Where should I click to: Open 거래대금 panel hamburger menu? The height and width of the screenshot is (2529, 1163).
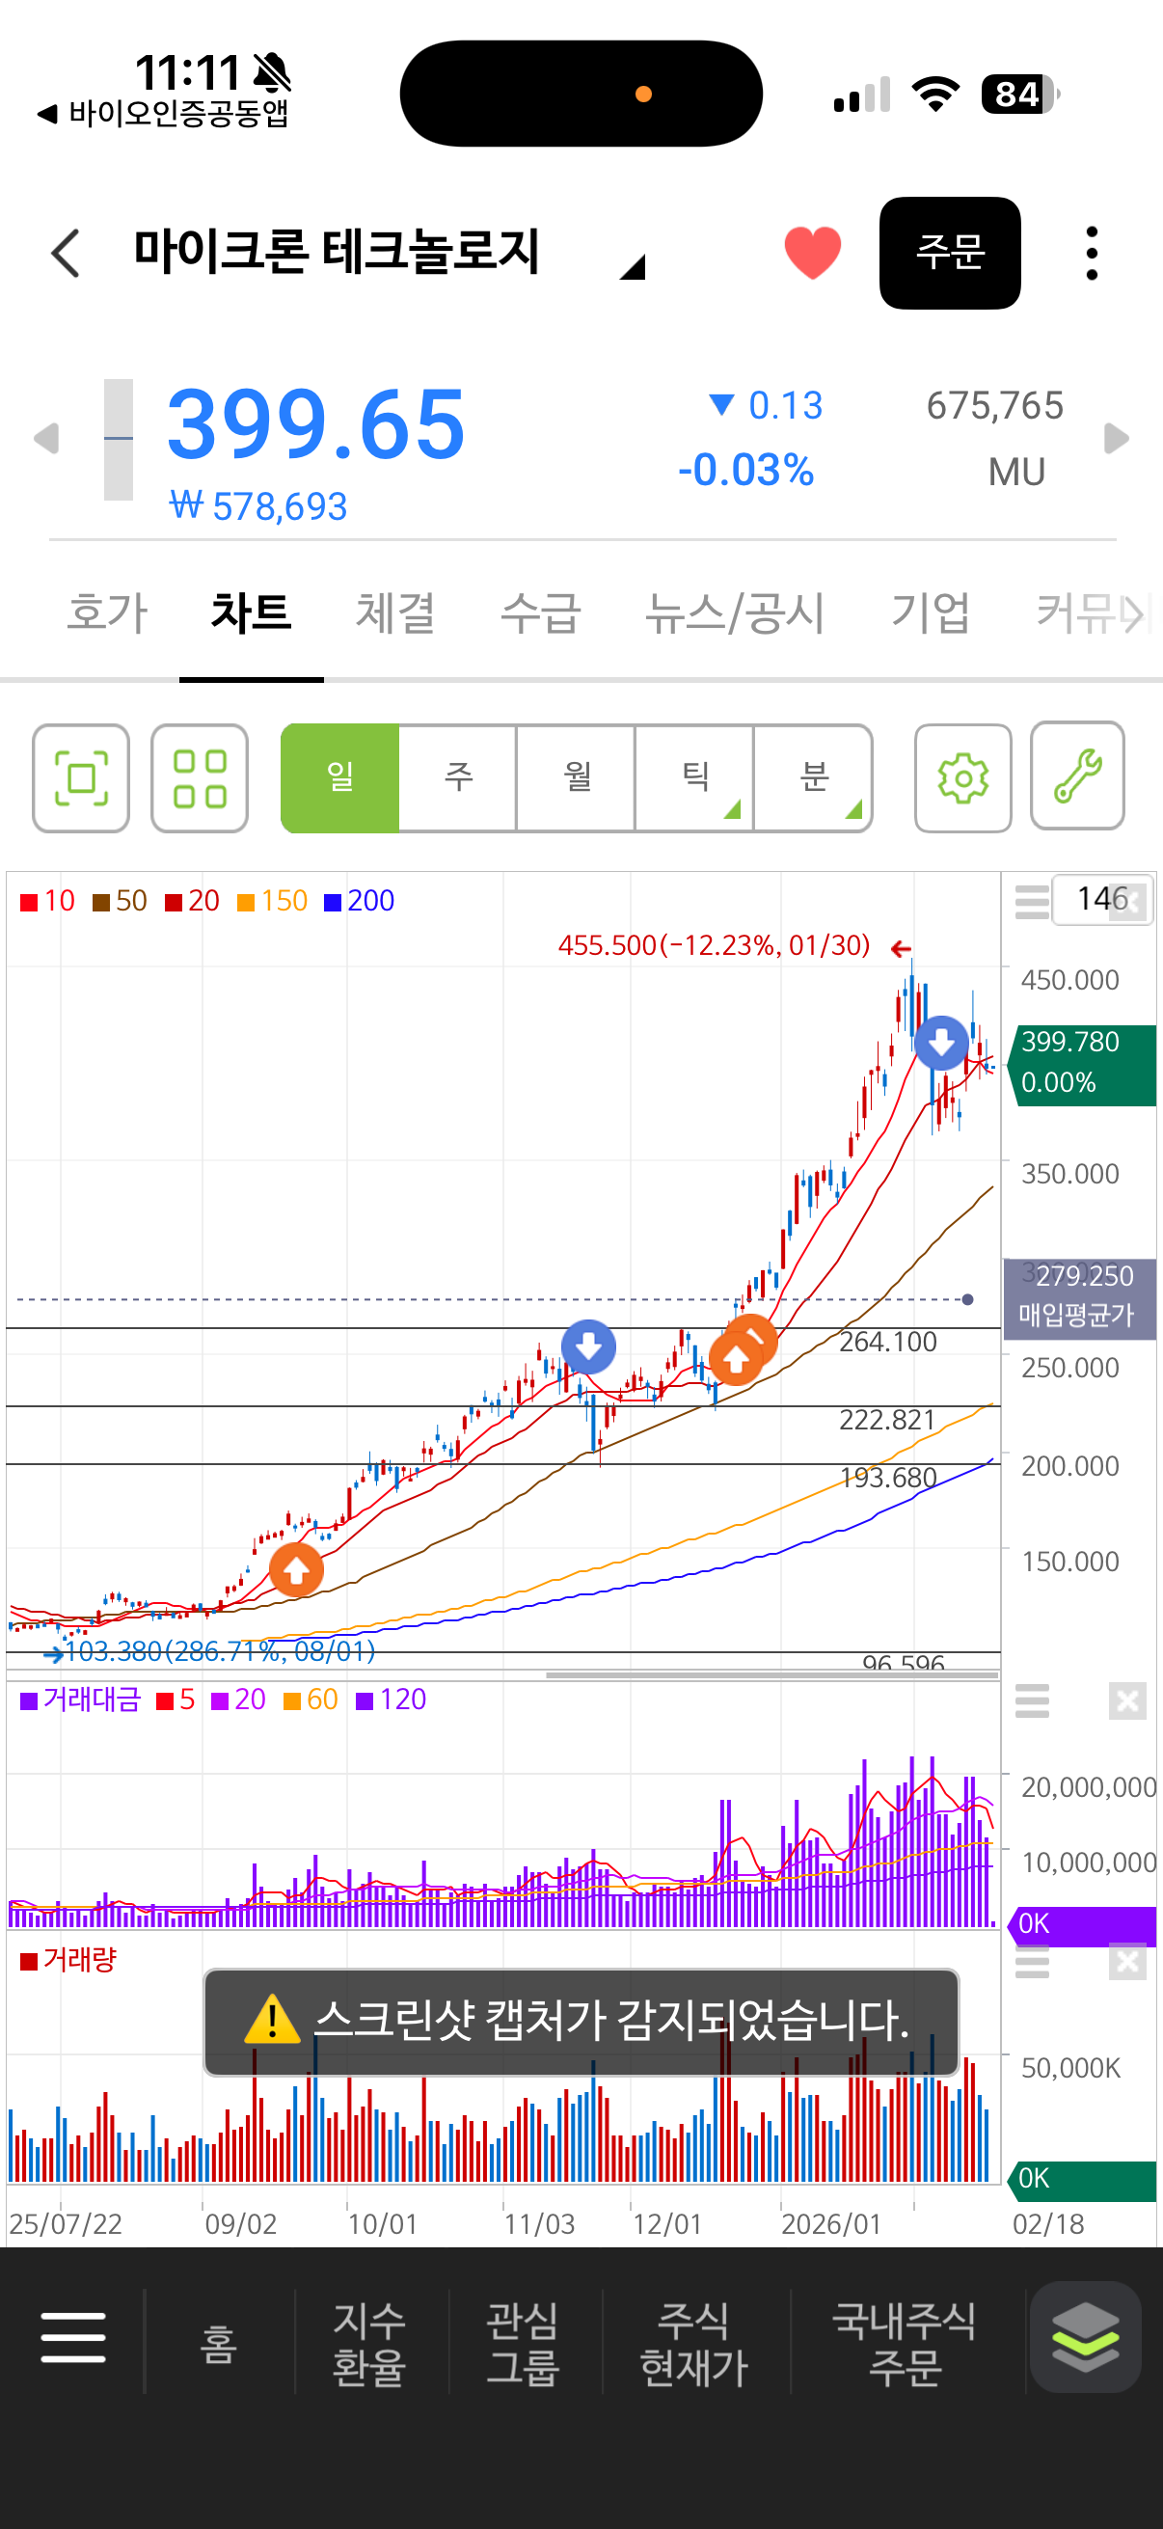[x=1032, y=1701]
